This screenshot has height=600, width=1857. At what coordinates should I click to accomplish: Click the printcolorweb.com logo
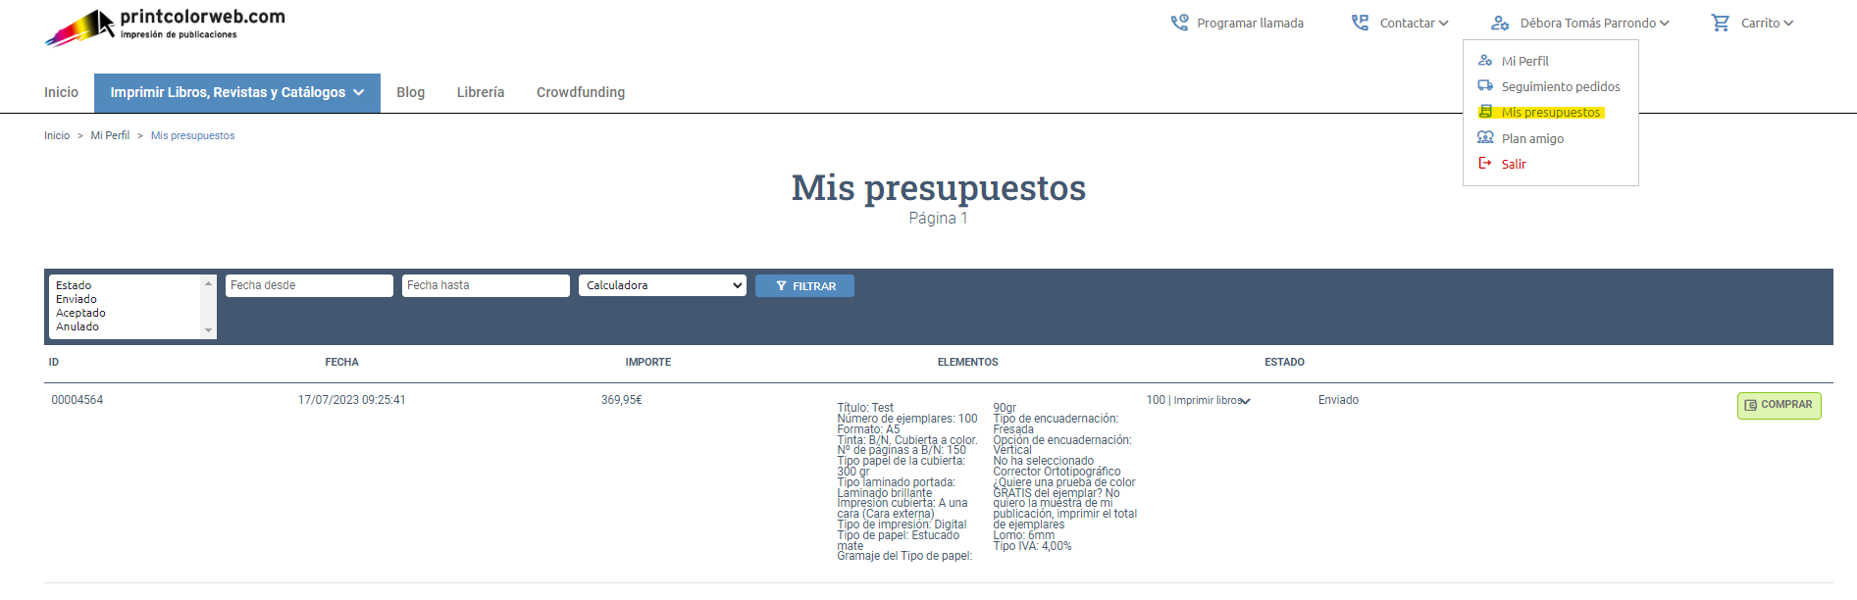point(165,26)
